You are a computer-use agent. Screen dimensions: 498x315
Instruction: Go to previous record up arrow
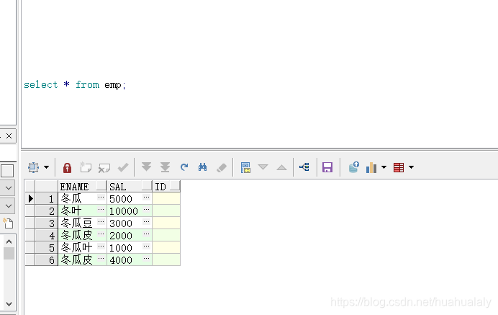[x=281, y=167]
